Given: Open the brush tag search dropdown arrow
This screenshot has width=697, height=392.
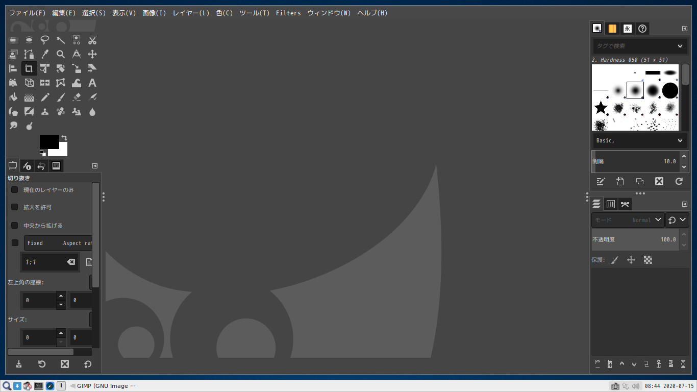Looking at the screenshot, I should tap(680, 46).
